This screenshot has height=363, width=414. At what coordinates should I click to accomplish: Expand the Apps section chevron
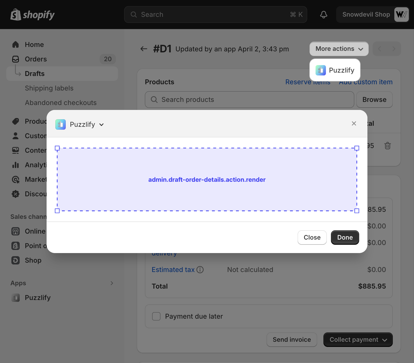[x=112, y=283]
